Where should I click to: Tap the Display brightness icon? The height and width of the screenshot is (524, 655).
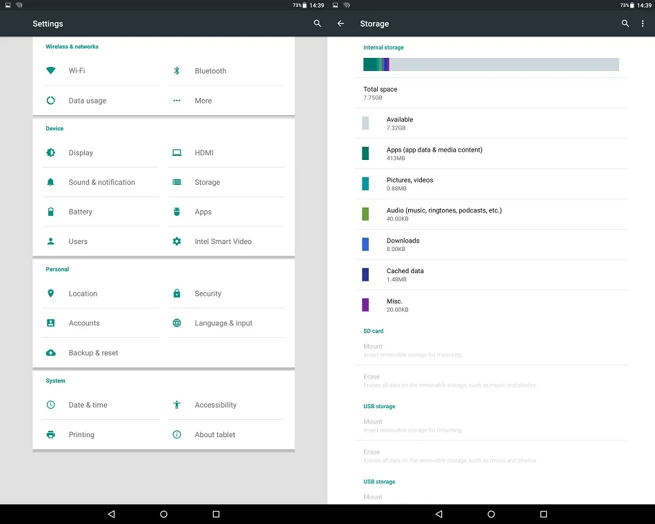50,152
